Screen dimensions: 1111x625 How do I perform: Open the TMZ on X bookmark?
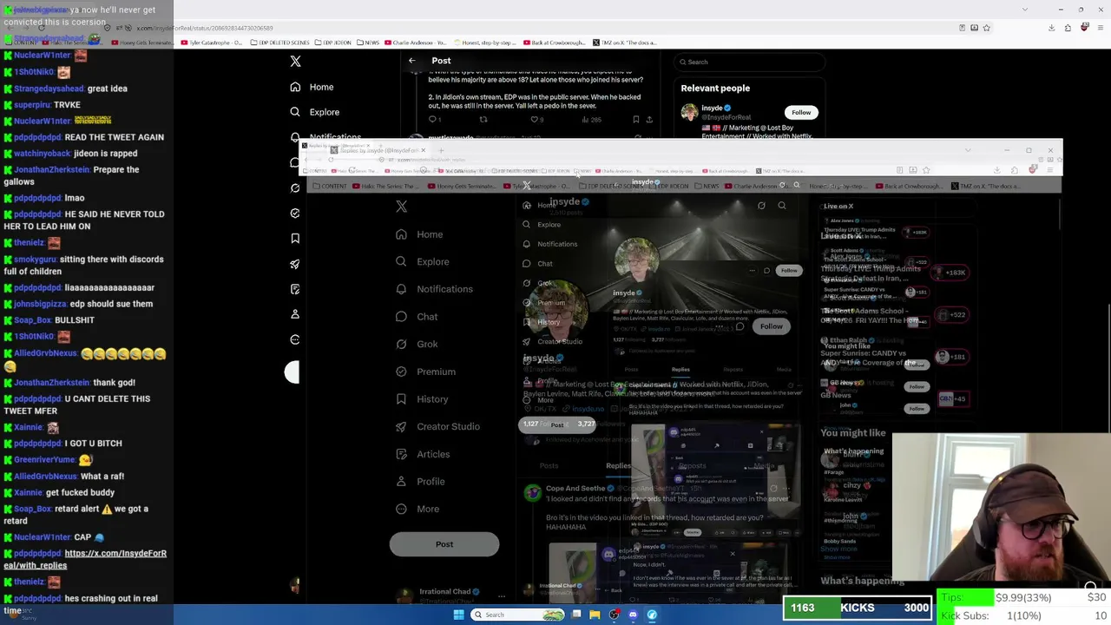(x=623, y=42)
